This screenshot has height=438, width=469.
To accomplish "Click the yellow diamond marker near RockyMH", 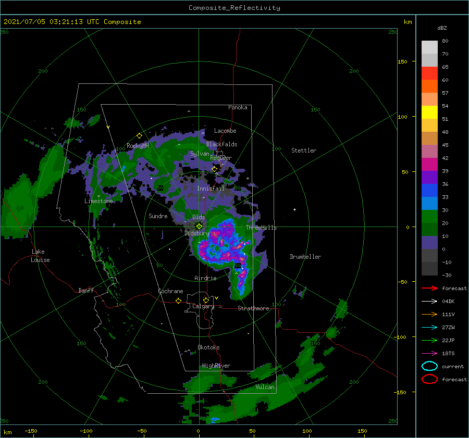I will point(139,136).
